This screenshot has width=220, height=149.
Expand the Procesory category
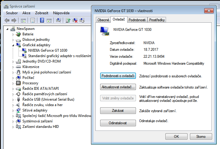pos(13,83)
